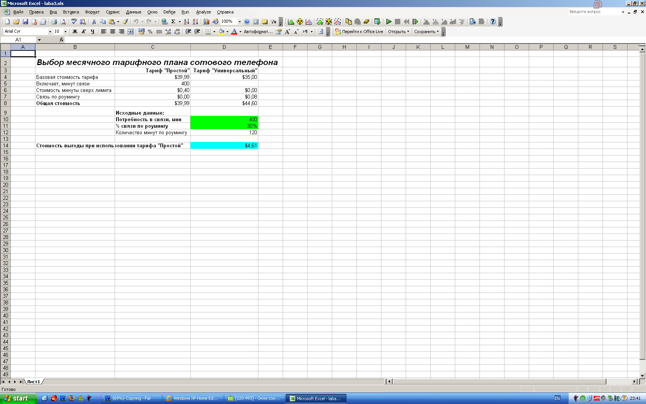Click Перейти к Office Live button
Viewport: 646px width, 404px height.
click(x=360, y=32)
